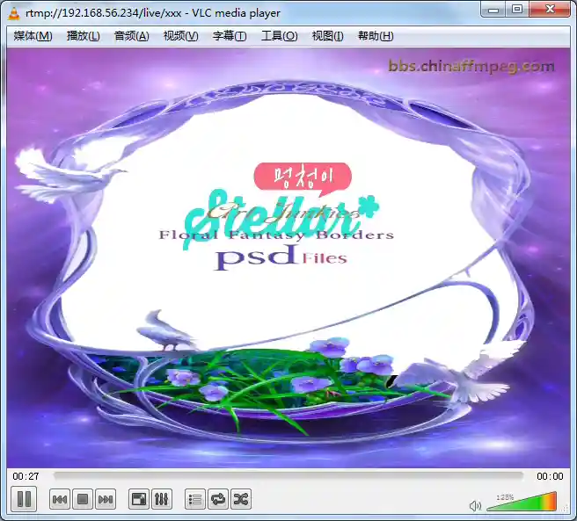
Task: Open the 媒体(M) menu
Action: (x=33, y=36)
